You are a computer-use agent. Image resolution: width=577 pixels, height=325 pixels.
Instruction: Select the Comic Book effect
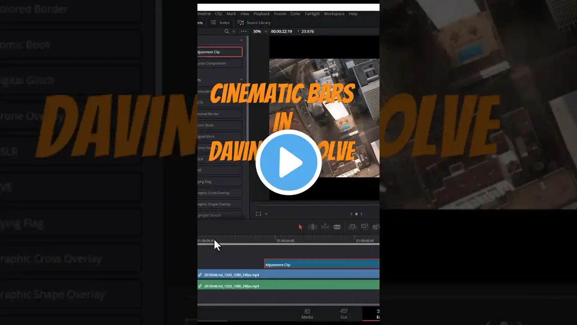click(x=220, y=125)
